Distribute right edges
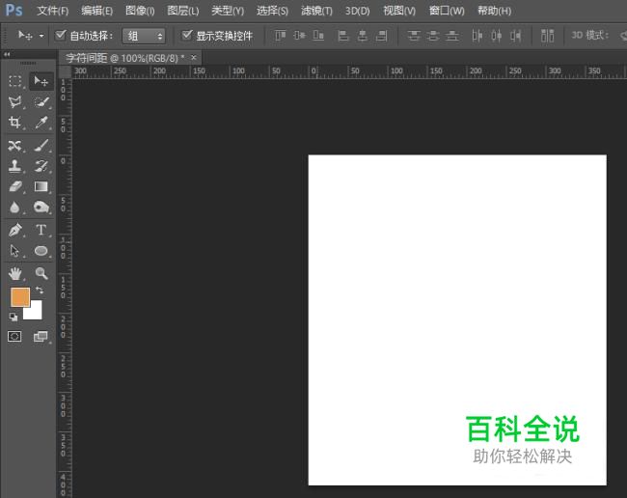Screen dimensions: 627x498 point(516,36)
